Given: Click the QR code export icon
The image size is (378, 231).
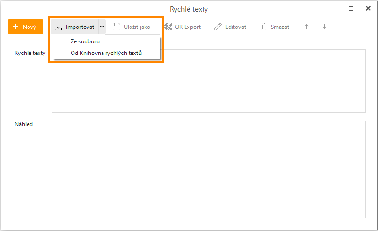Looking at the screenshot, I should click(x=168, y=27).
